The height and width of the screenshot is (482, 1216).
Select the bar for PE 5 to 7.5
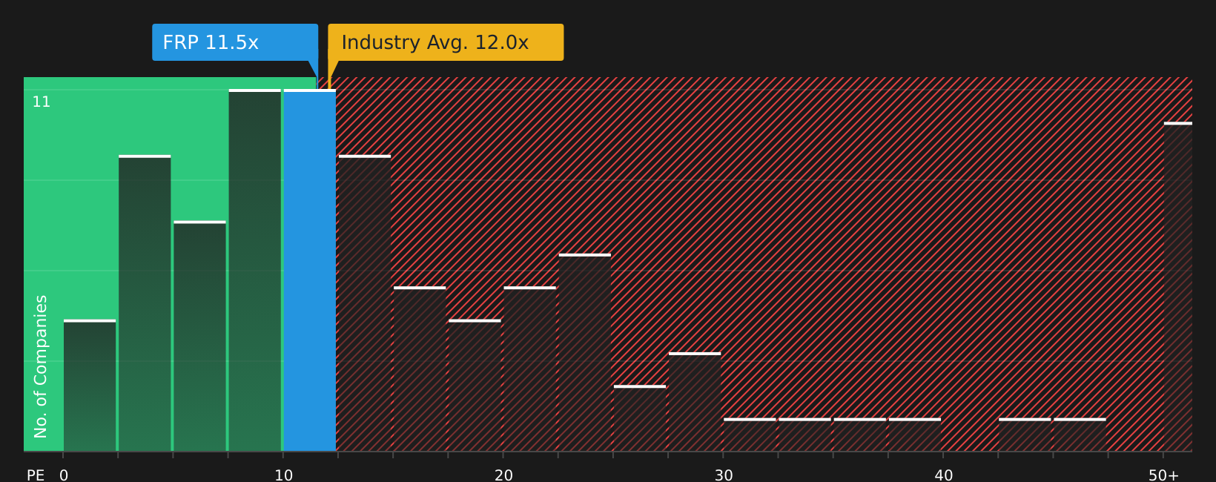[199, 337]
